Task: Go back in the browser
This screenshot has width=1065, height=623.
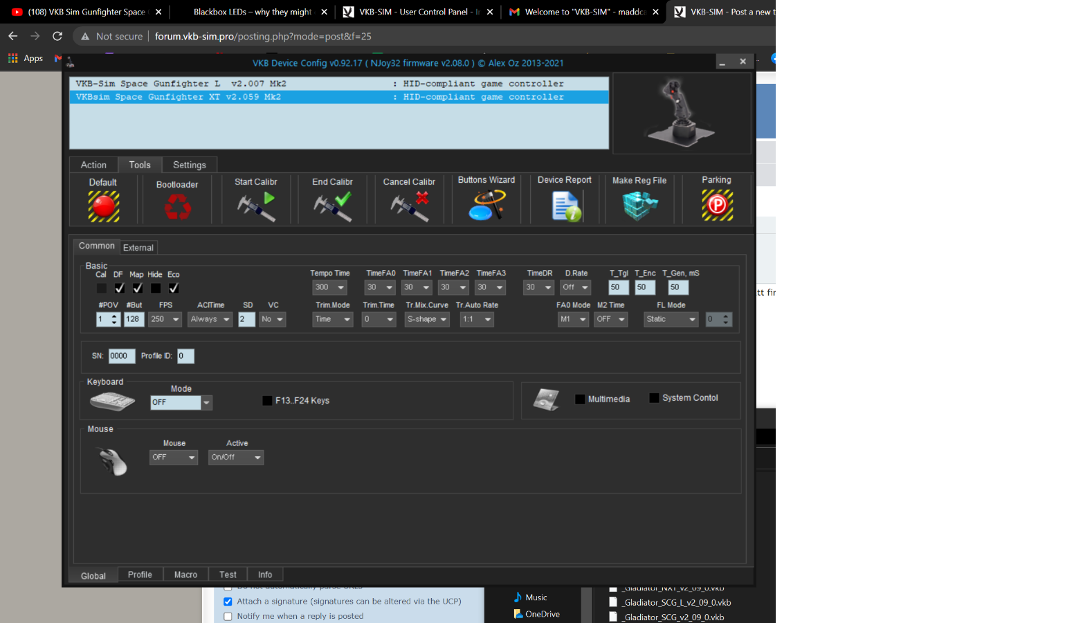Action: point(12,36)
